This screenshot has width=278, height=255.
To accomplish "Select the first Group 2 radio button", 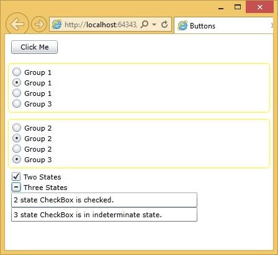I will (17, 127).
